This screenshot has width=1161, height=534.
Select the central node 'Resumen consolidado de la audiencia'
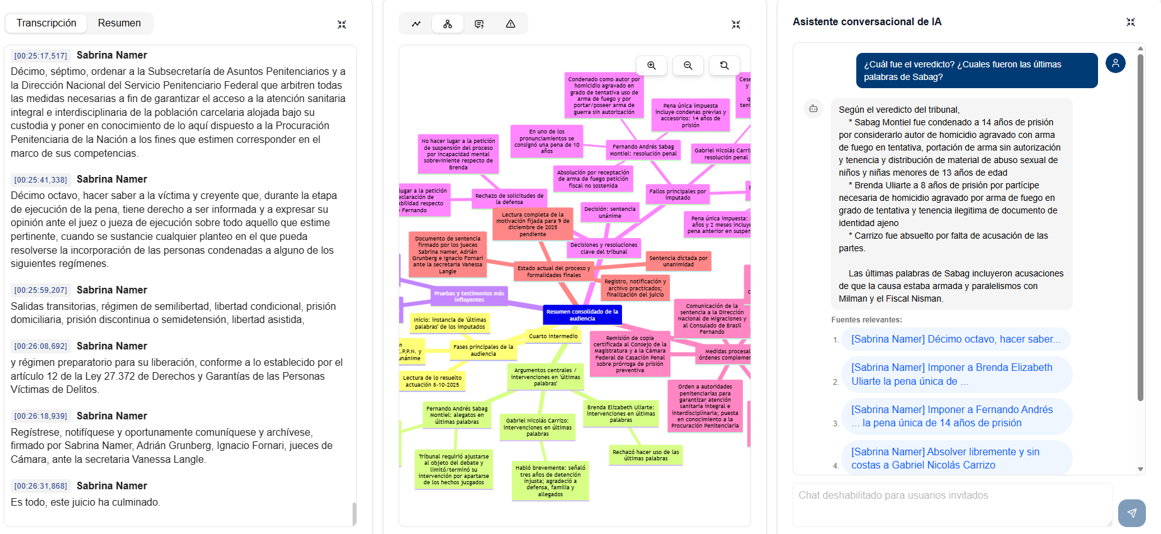(582, 315)
